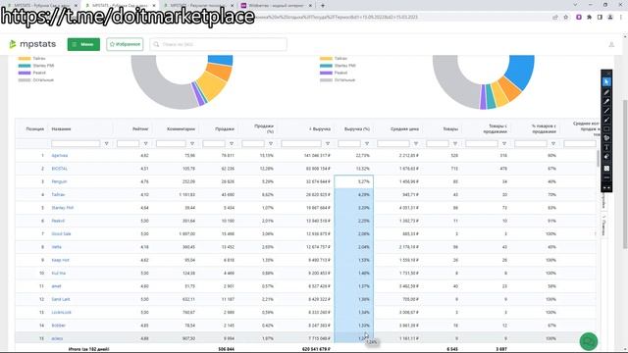628x353 pixels.
Task: Open the Keep Hot brand link
Action: 60,260
